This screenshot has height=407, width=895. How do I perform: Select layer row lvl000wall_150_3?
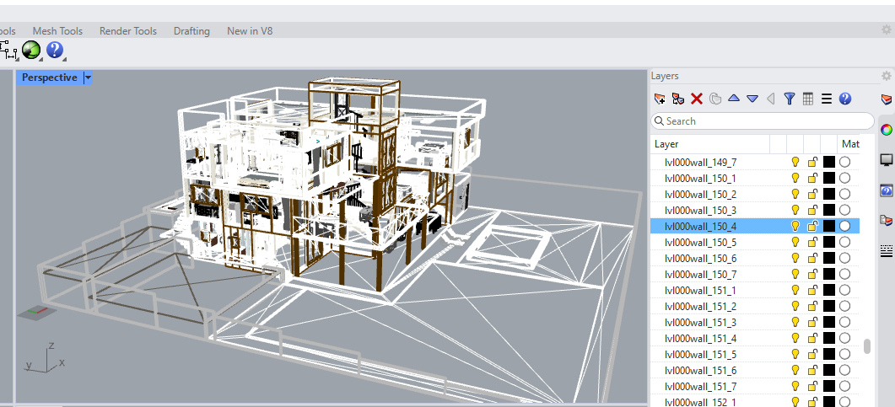(x=755, y=211)
